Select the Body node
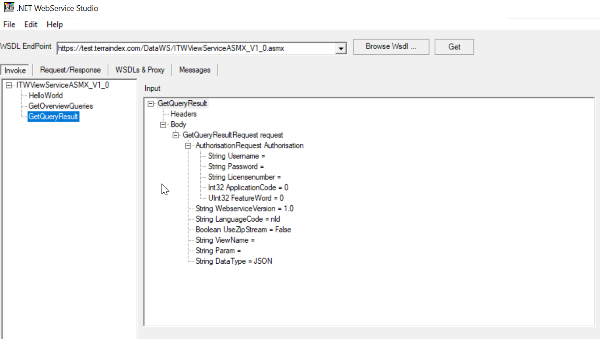 (x=178, y=124)
